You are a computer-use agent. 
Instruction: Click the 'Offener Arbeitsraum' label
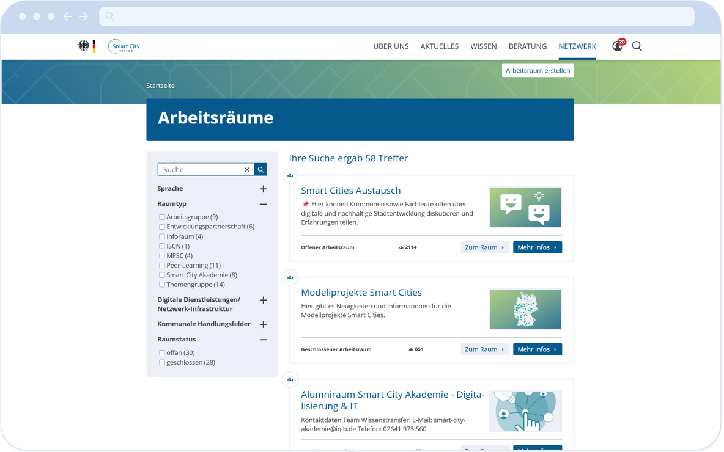[x=327, y=247]
